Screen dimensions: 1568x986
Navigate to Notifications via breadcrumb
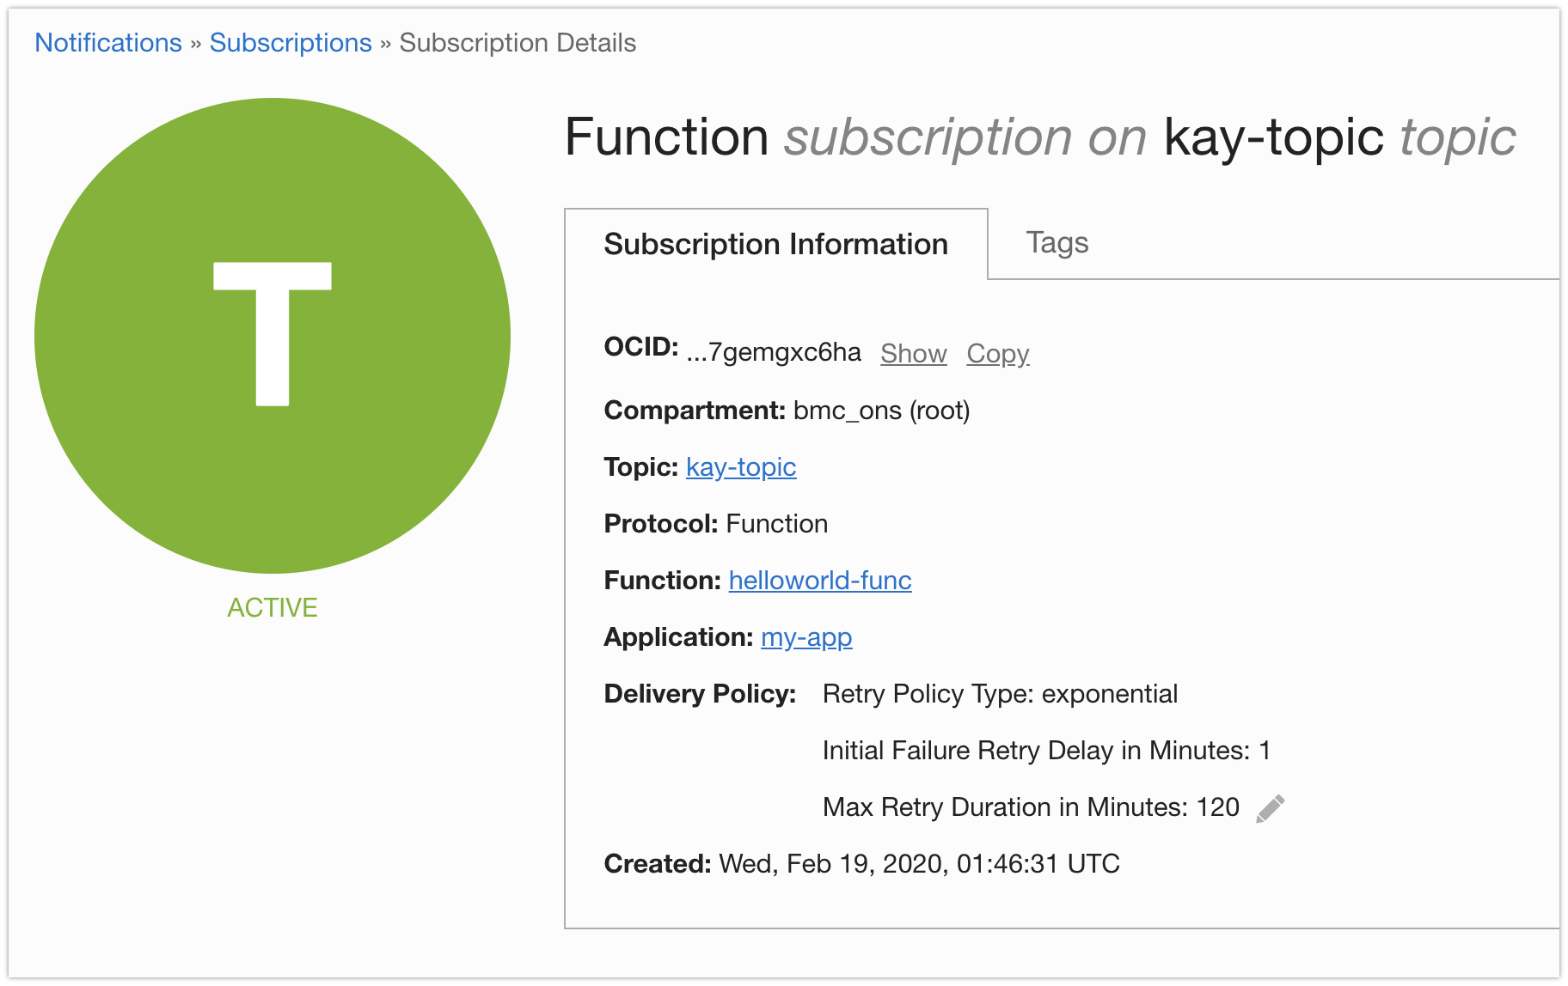(107, 42)
